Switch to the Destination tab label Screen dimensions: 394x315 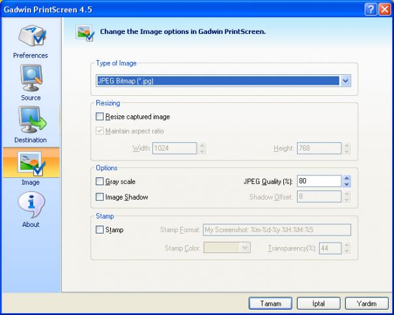tap(31, 140)
